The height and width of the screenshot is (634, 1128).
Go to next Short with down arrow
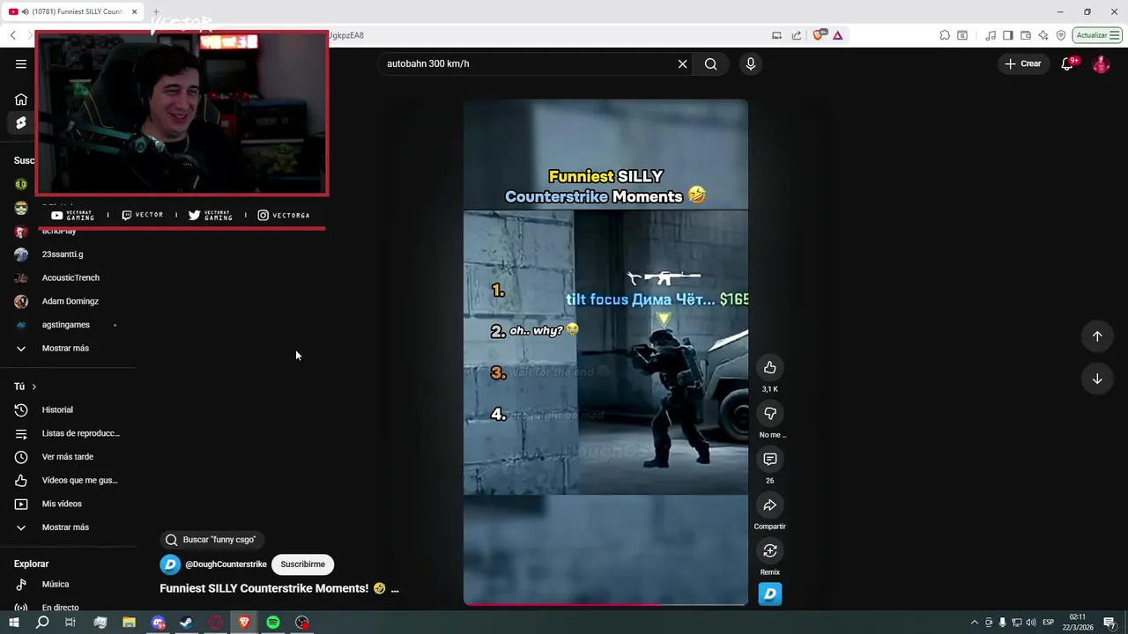tap(1097, 379)
